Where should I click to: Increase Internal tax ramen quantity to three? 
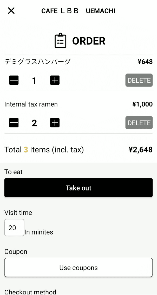pos(55,122)
